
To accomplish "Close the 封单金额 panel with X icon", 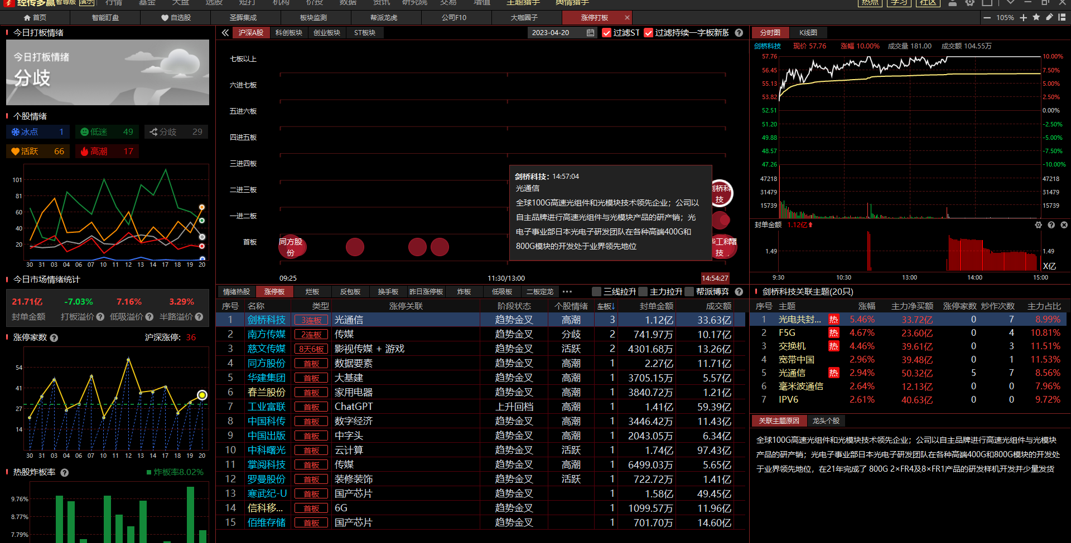I will pyautogui.click(x=1064, y=225).
